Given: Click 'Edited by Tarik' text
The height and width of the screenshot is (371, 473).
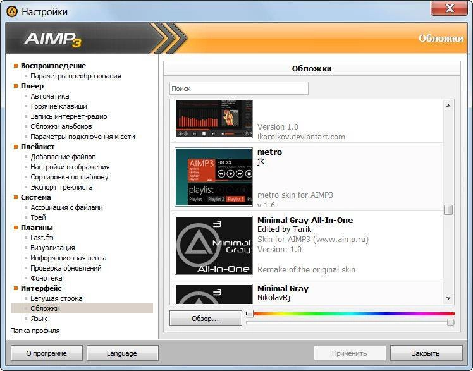Looking at the screenshot, I should (284, 229).
